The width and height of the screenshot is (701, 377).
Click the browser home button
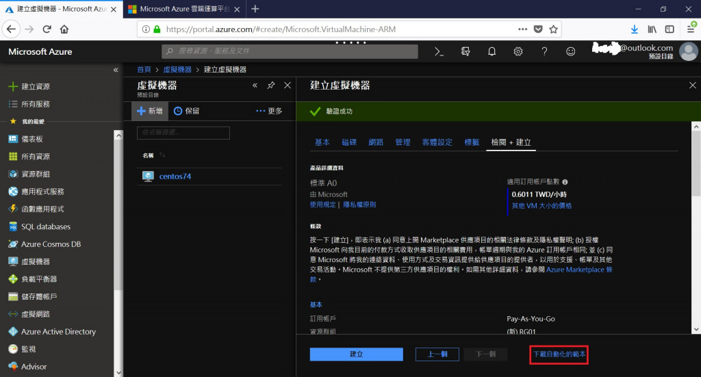[64, 29]
